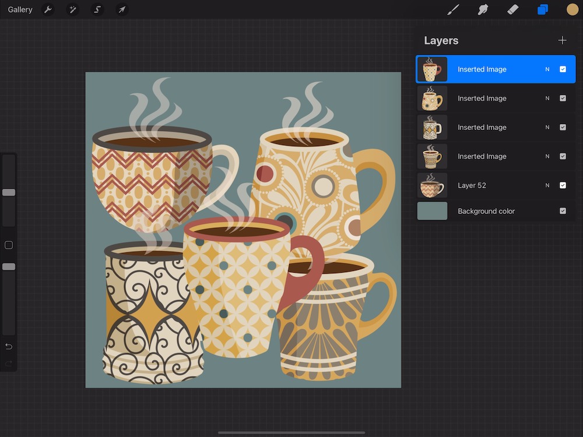Open the Adjustments magic wand menu
The image size is (583, 437).
(73, 10)
